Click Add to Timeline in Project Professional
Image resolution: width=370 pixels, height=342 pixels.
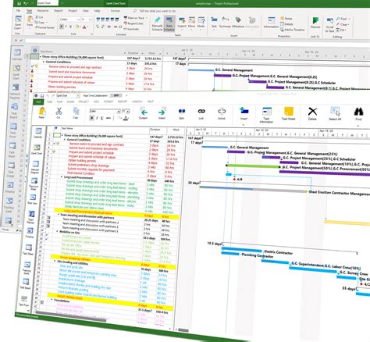292,30
